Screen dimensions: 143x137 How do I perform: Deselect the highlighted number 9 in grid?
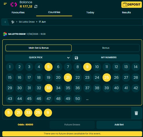pyautogui.click(x=87, y=67)
